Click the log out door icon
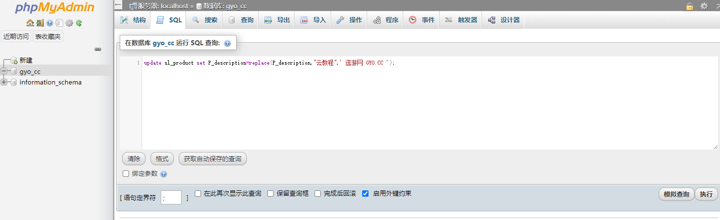 [40, 23]
